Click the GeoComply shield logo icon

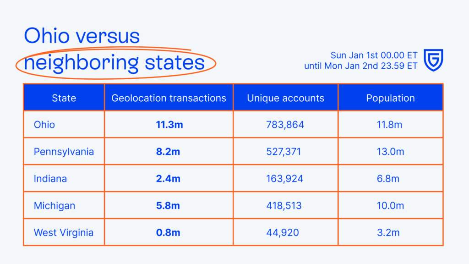433,60
